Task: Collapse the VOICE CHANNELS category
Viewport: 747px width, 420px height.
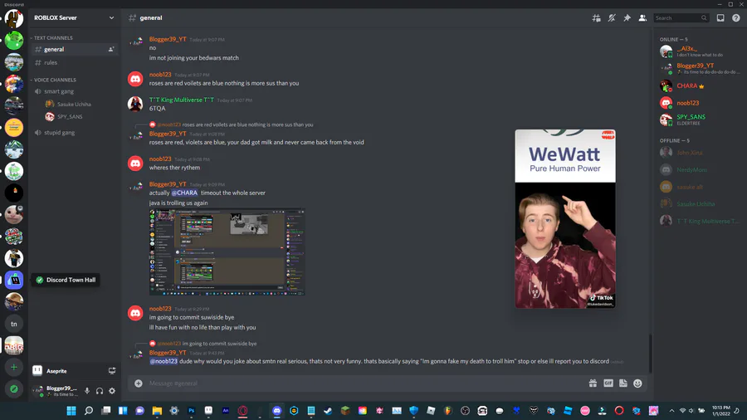Action: 53,80
